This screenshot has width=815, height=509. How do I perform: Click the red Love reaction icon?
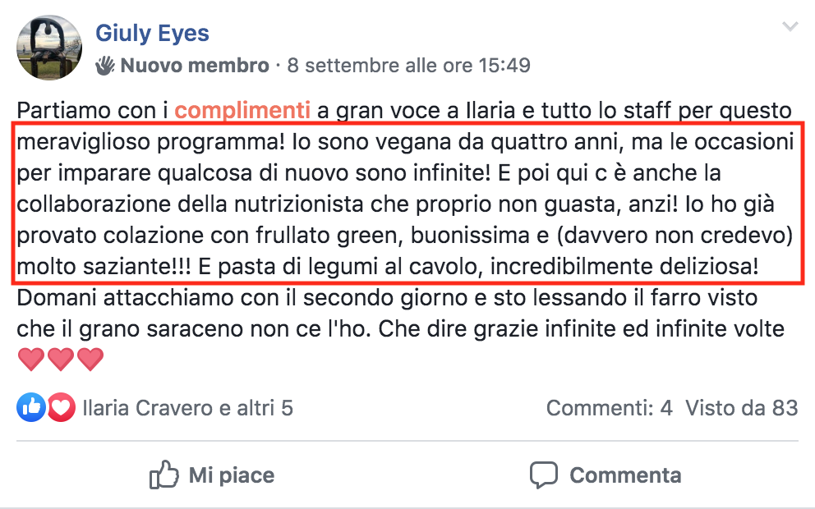[60, 407]
